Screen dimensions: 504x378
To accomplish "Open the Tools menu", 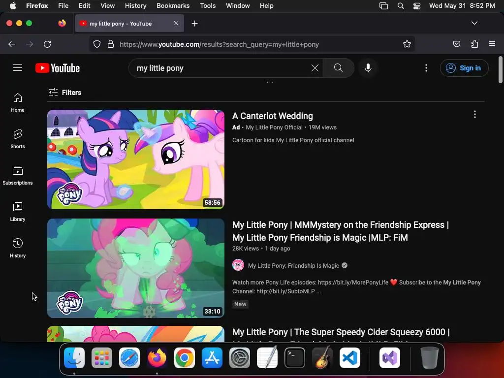I will coord(208,5).
